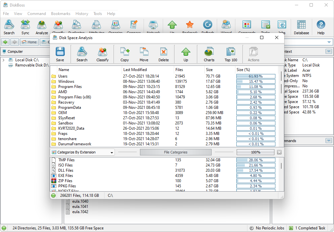Viewport: 334px width, 232px height.
Task: Close the file categories panel with X
Action: (x=279, y=152)
